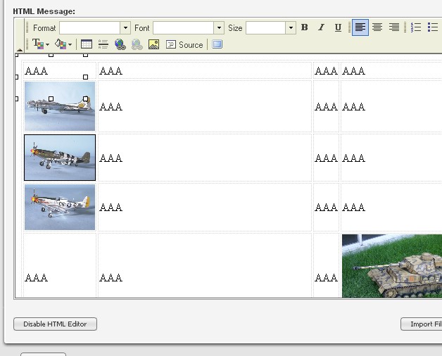Insert a horizontal rule
442x356 pixels.
coord(103,44)
